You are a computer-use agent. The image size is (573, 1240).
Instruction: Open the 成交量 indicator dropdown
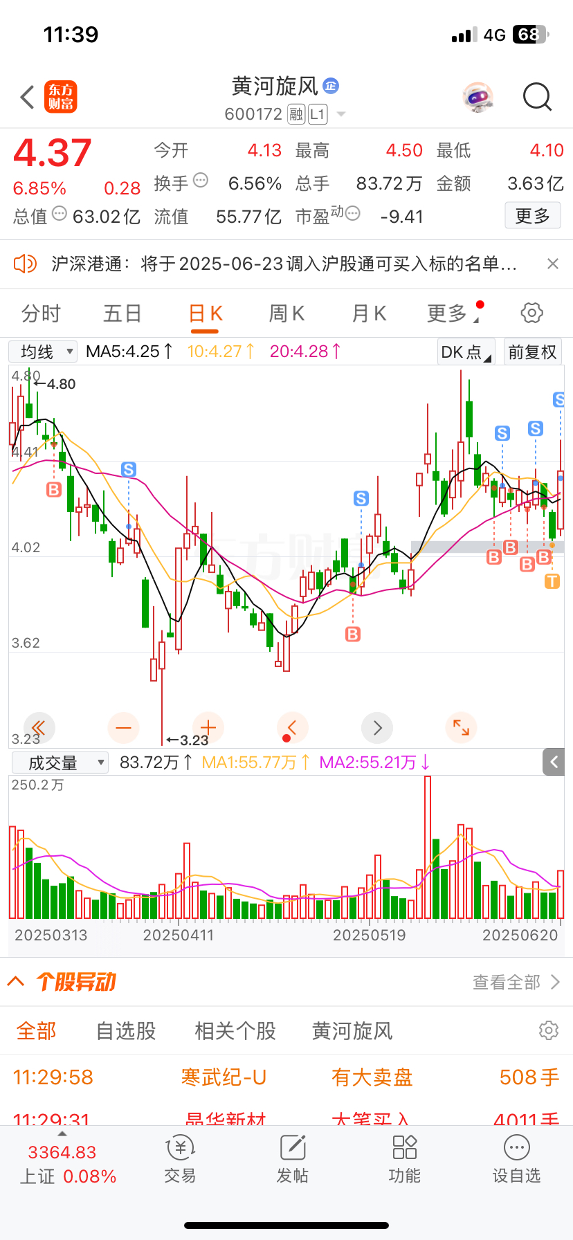point(60,763)
